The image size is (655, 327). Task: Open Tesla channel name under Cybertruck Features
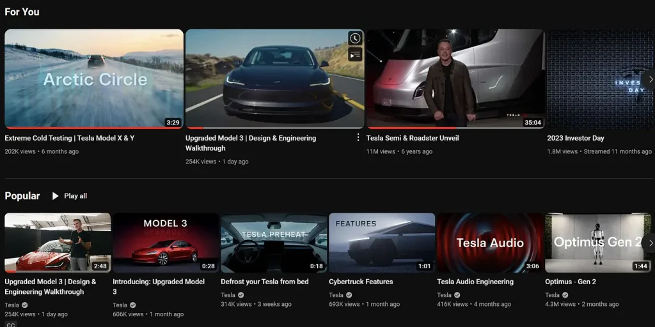point(336,295)
